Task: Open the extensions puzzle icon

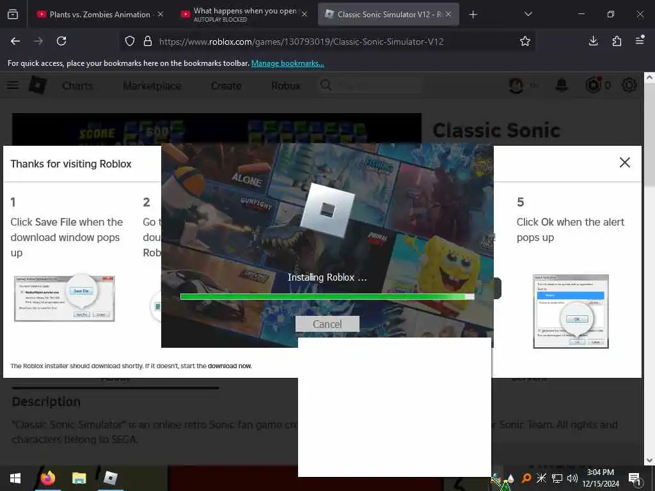Action: pyautogui.click(x=617, y=40)
